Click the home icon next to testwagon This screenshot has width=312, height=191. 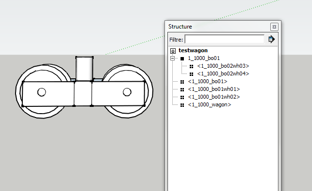[173, 51]
